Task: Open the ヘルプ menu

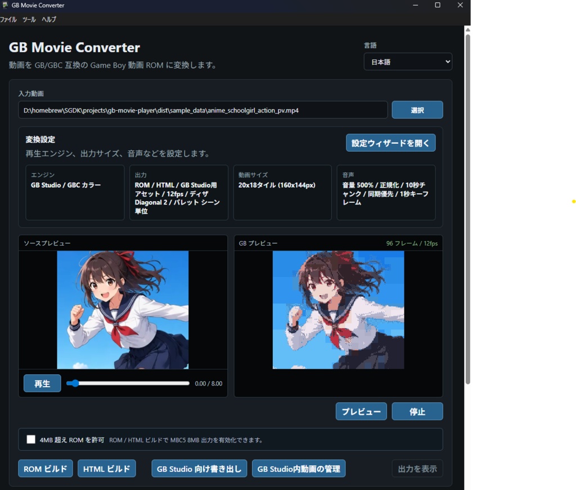Action: (x=49, y=20)
